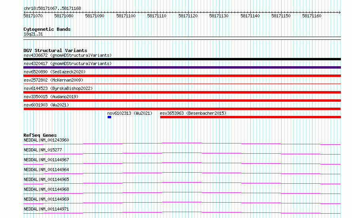Click ruler position 58171070
The height and width of the screenshot is (218, 352).
tap(33, 16)
